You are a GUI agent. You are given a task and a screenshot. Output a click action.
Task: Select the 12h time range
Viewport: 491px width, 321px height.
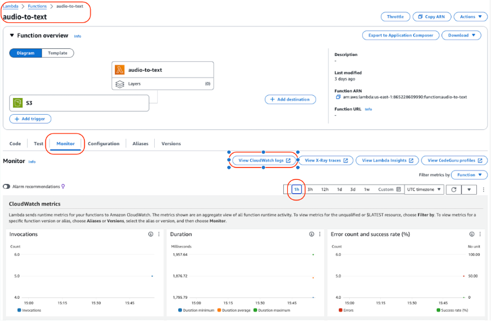point(325,189)
